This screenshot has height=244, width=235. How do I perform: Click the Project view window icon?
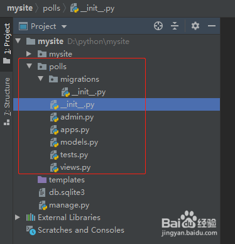pyautogui.click(x=23, y=26)
